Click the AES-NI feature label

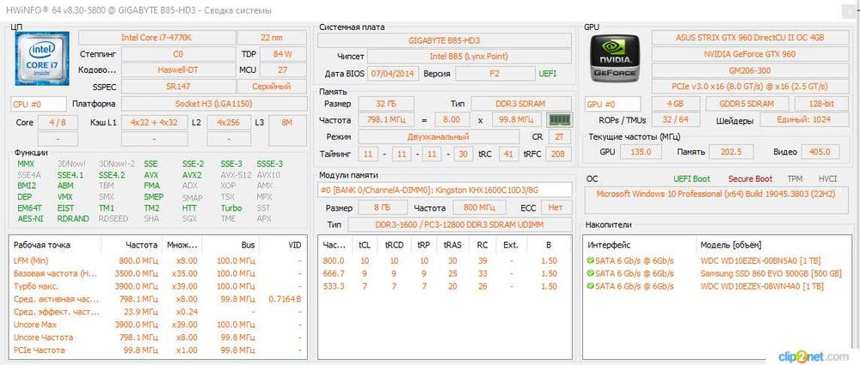point(28,219)
